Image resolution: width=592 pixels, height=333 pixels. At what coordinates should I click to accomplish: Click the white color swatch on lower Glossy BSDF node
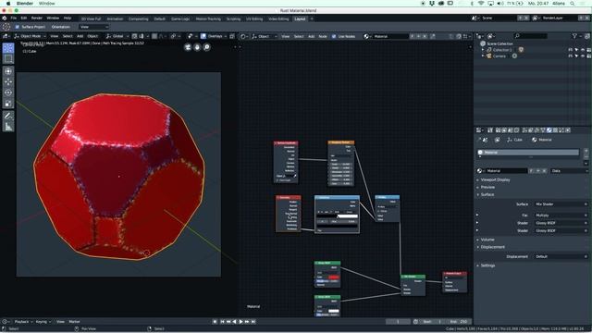click(x=334, y=311)
